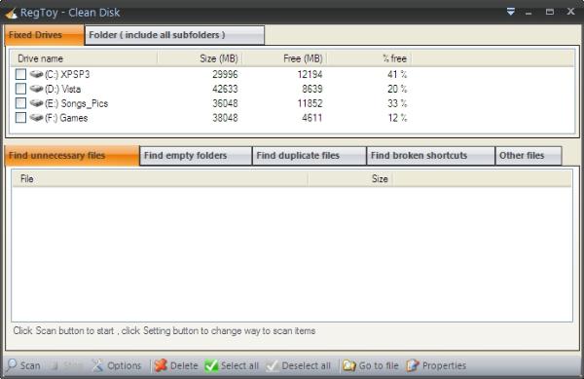Screen dimensions: 584x379
Task: Click the drive icon for (D:) Vista
Action: pos(37,89)
